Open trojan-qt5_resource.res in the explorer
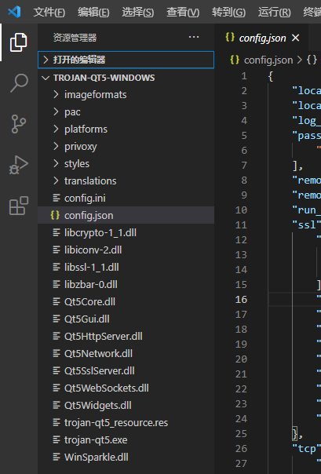321x474 pixels. coord(126,422)
